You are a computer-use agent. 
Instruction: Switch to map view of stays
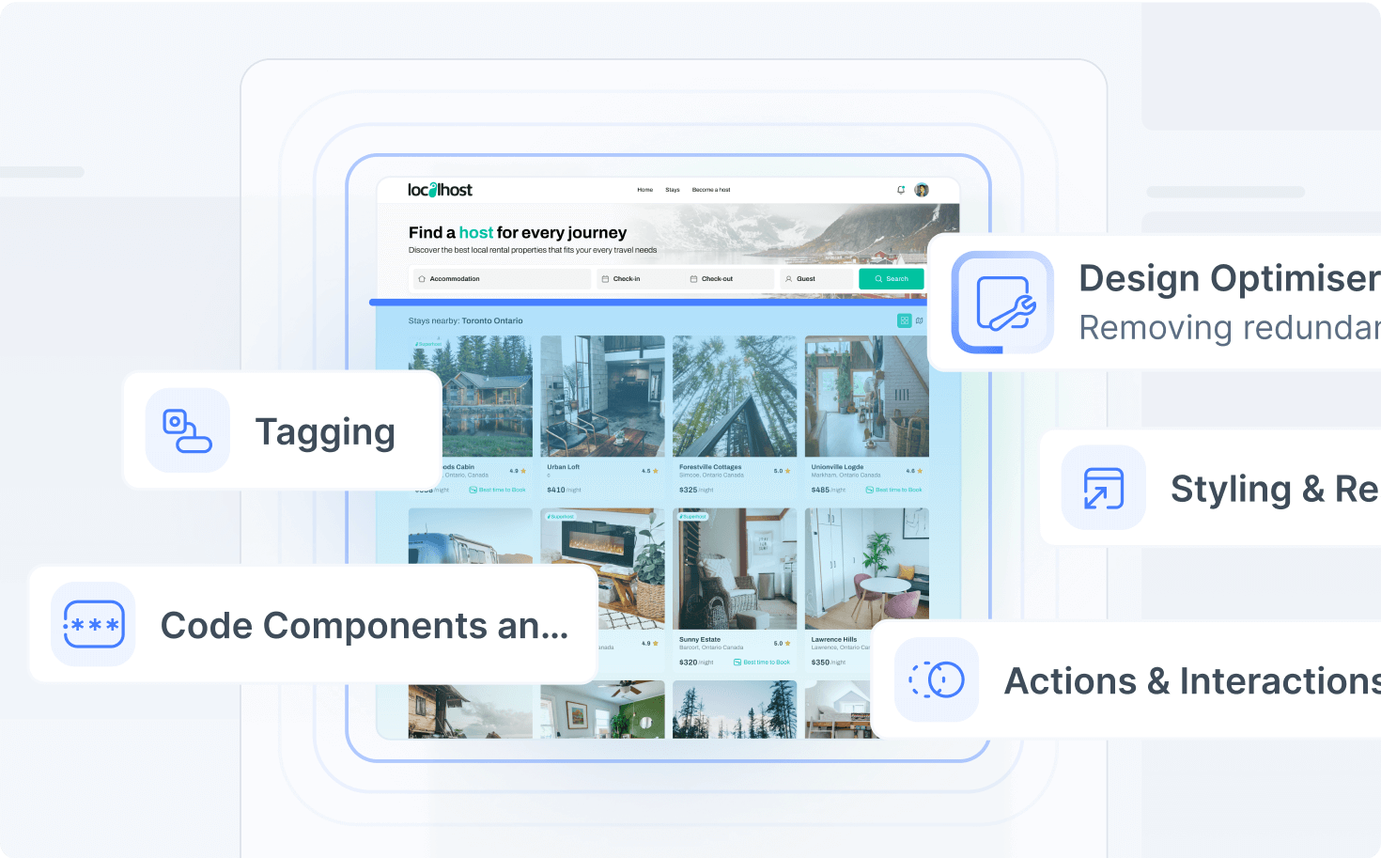(919, 321)
